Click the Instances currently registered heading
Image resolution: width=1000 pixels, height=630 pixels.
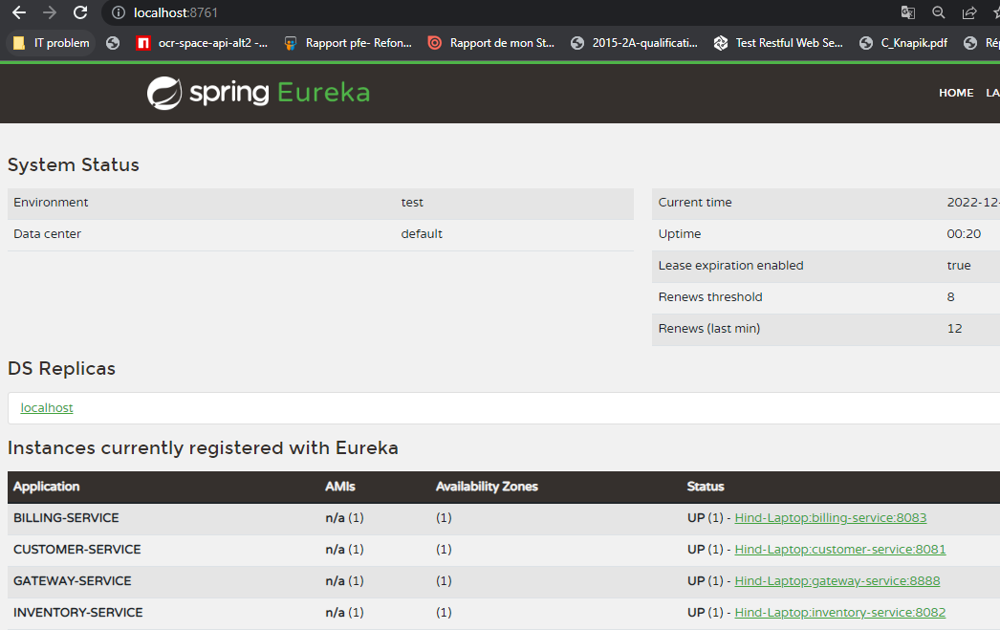(203, 448)
